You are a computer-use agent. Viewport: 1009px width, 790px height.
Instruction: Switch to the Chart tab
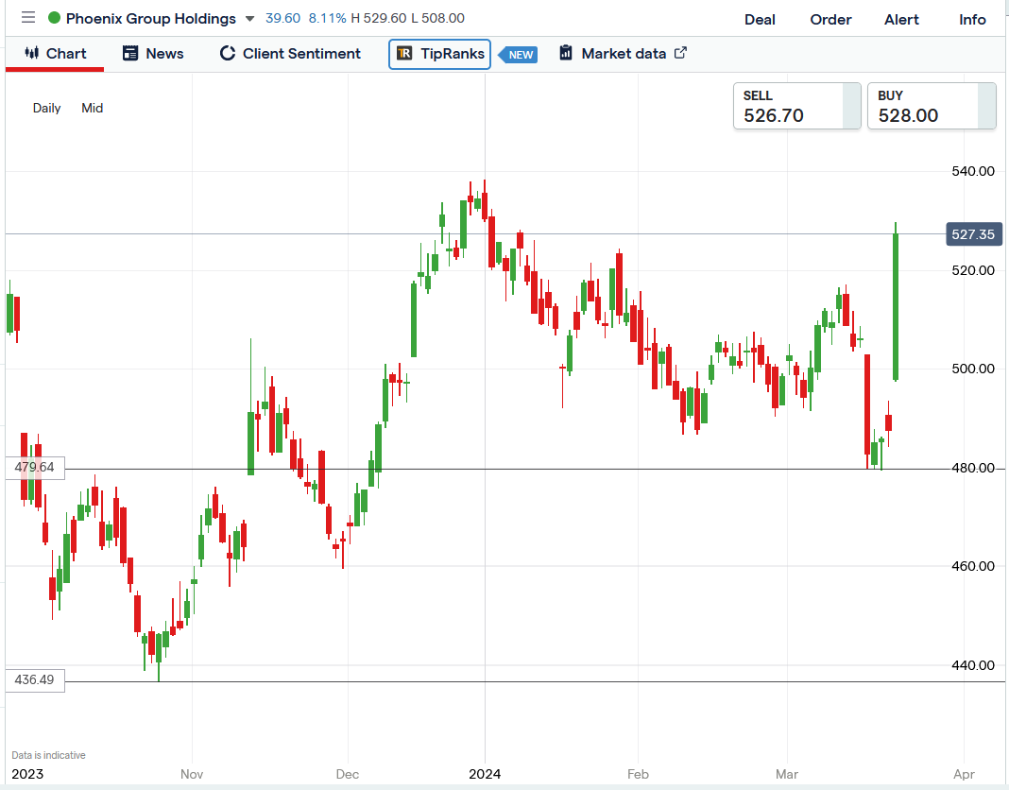[x=55, y=54]
